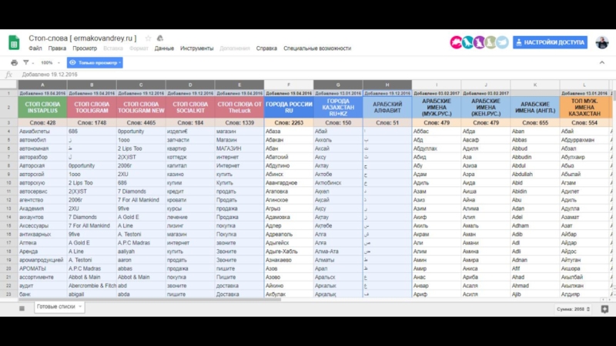Select the Слов: 655 cell
Screen dimensions: 616x346
click(x=535, y=123)
